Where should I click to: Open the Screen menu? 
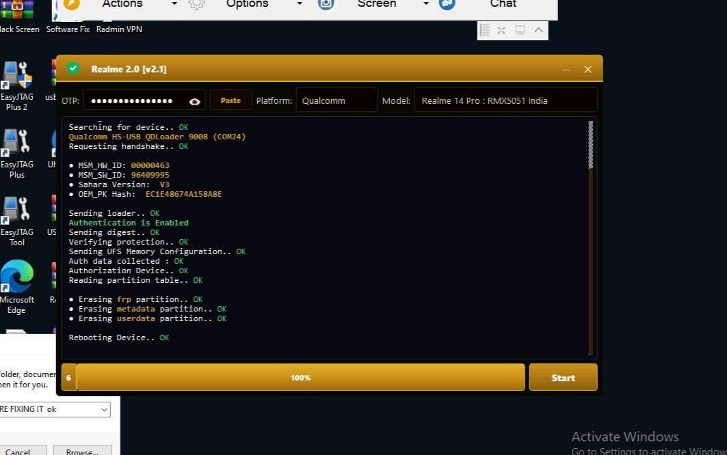pos(376,4)
